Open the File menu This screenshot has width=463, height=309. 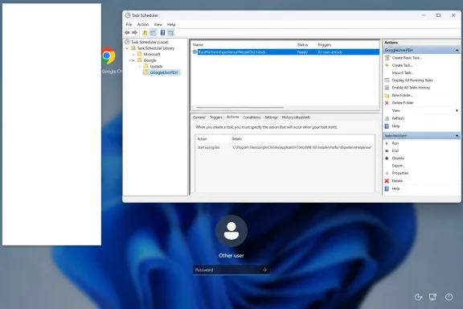pos(129,24)
